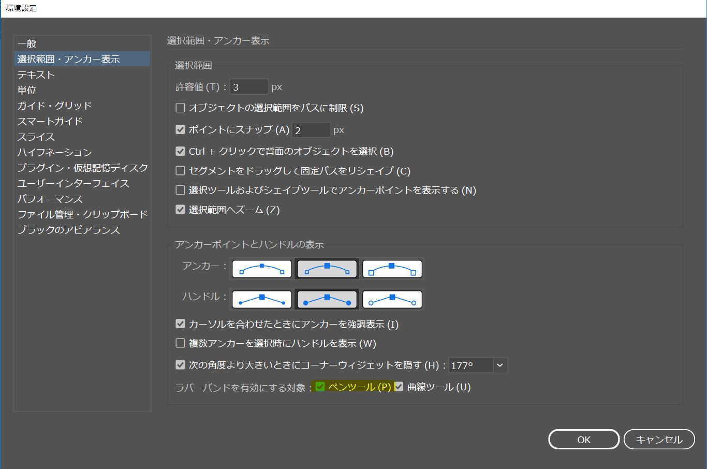Image resolution: width=707 pixels, height=469 pixels.
Task: Click the ポイントにスナップ pixel value field
Action: [311, 130]
